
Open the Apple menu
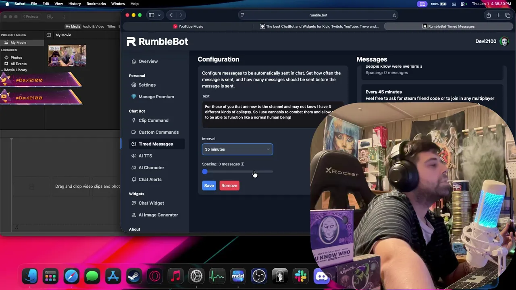pyautogui.click(x=7, y=4)
